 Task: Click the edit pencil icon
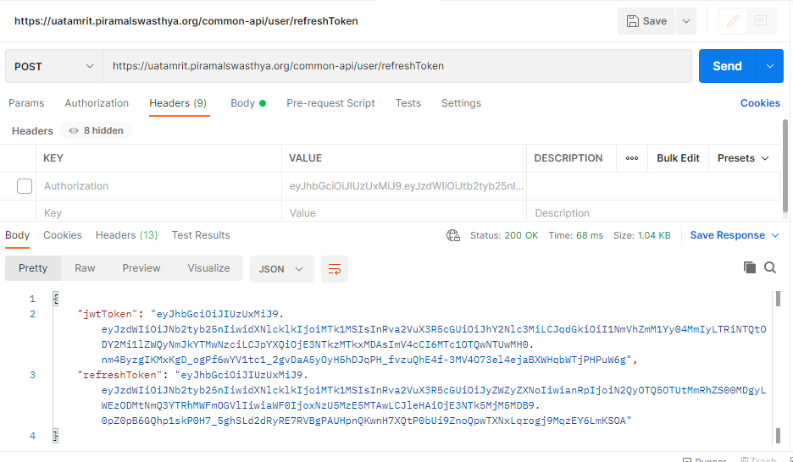point(733,21)
